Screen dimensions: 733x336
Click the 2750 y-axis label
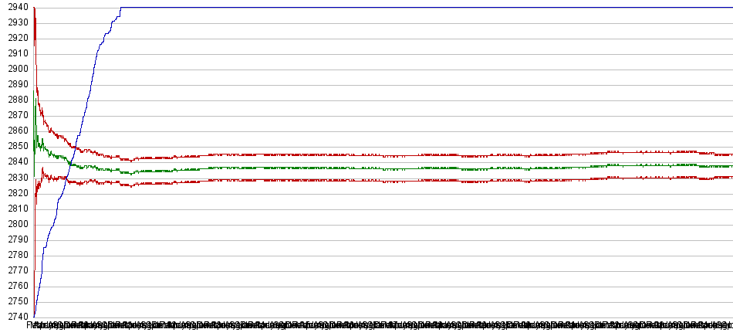(15, 301)
